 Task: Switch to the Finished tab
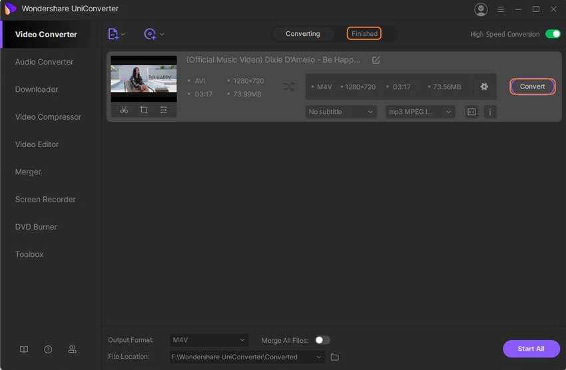364,33
